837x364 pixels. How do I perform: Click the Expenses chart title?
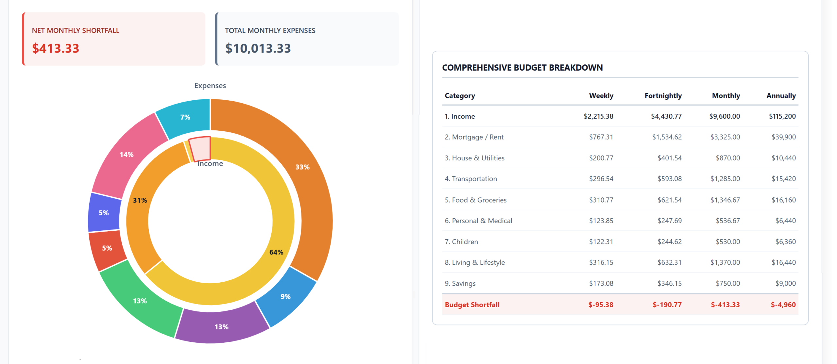coord(210,86)
